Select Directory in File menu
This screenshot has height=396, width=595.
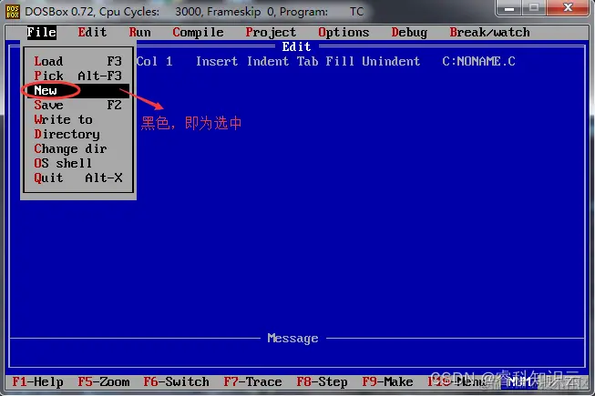[77, 134]
